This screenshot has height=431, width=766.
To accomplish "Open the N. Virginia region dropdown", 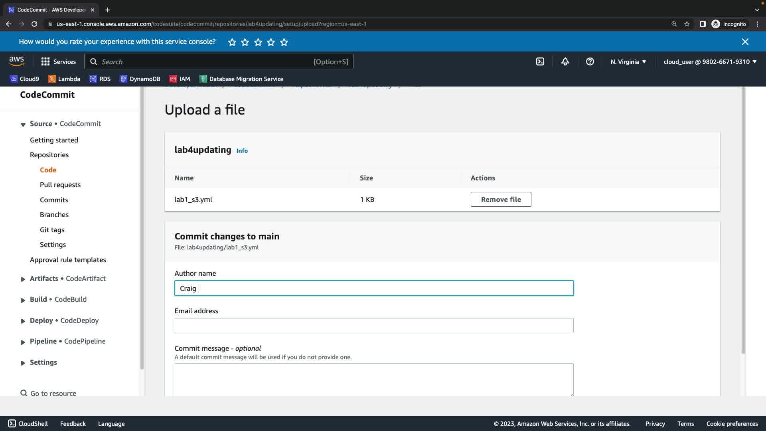I will point(628,61).
